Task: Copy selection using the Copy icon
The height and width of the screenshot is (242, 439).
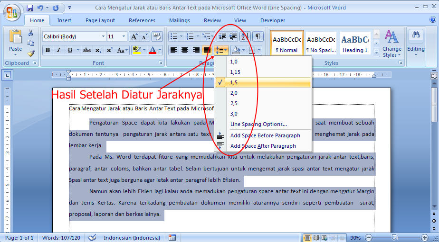Action: point(30,43)
